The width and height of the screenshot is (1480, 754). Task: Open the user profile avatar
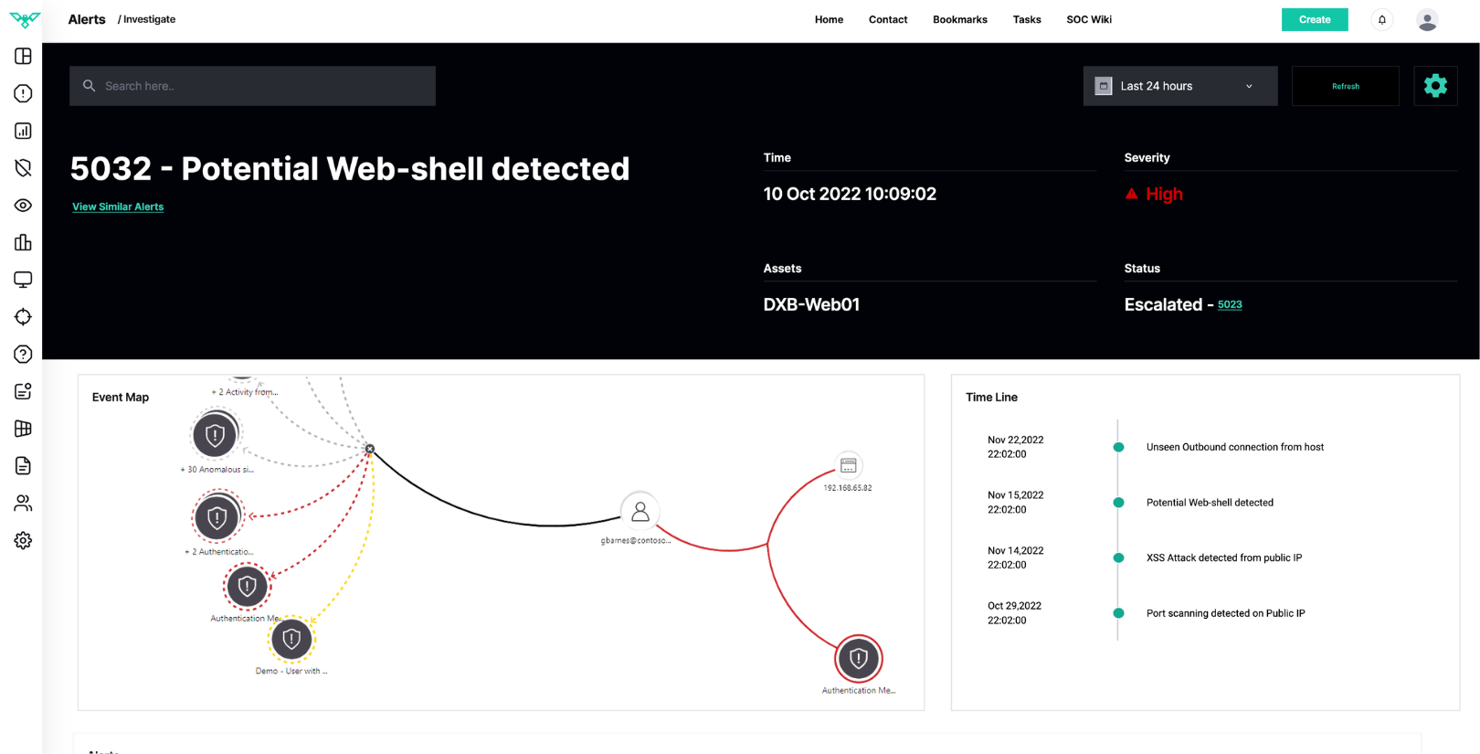[1426, 20]
